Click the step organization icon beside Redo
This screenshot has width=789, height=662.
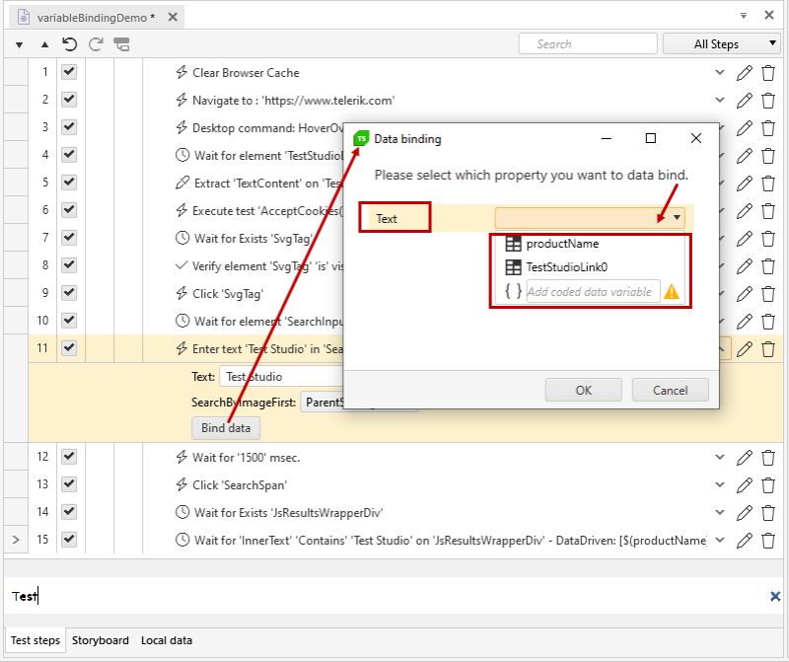tap(119, 44)
